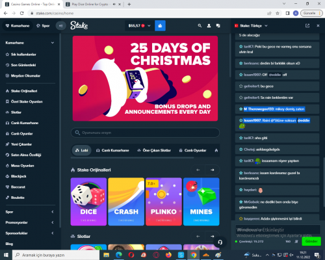The width and height of the screenshot is (325, 260).
Task: Select the Canlı Oyunlar tab
Action: click(x=192, y=150)
